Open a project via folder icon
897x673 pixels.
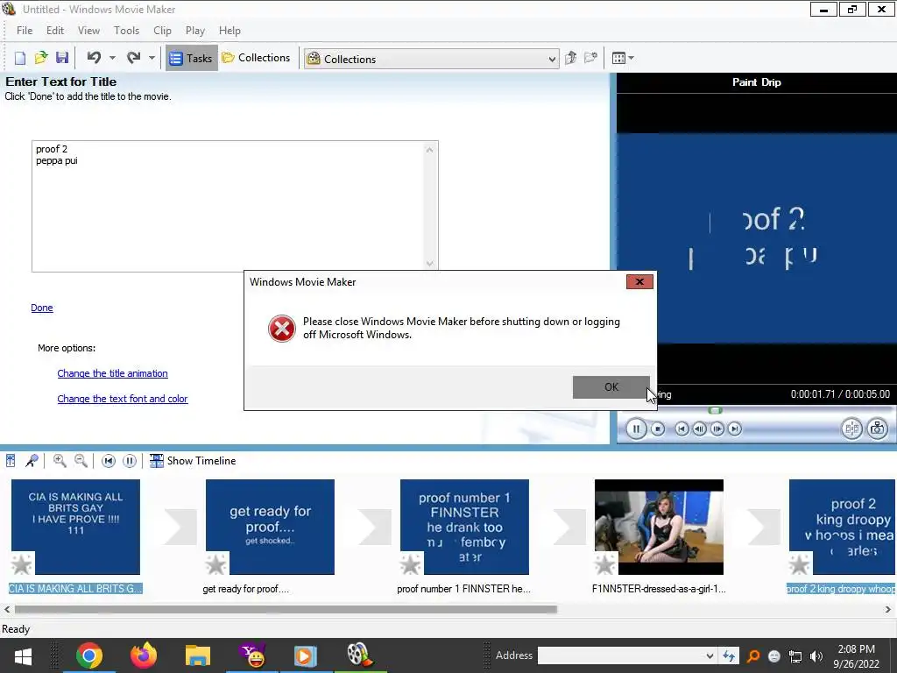click(40, 58)
